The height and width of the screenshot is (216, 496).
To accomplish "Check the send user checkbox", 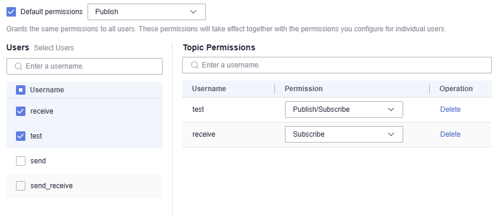I will coord(21,161).
